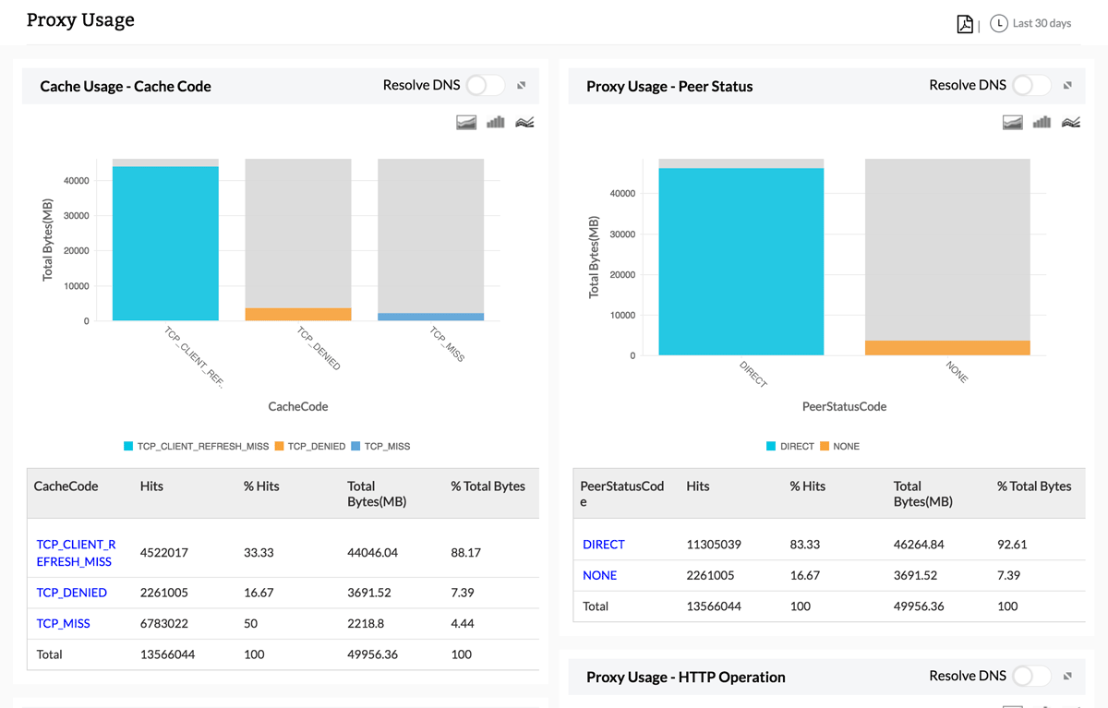This screenshot has width=1108, height=708.
Task: Expand the Proxy Usage - HTTP Operation widget
Action: point(1068,677)
